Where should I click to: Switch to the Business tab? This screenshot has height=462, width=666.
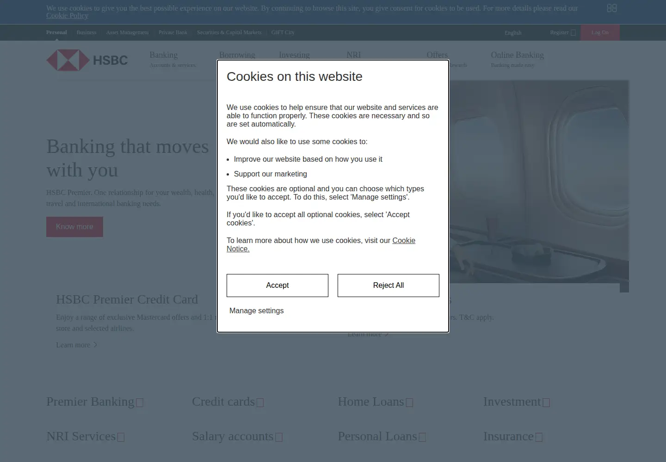86,32
